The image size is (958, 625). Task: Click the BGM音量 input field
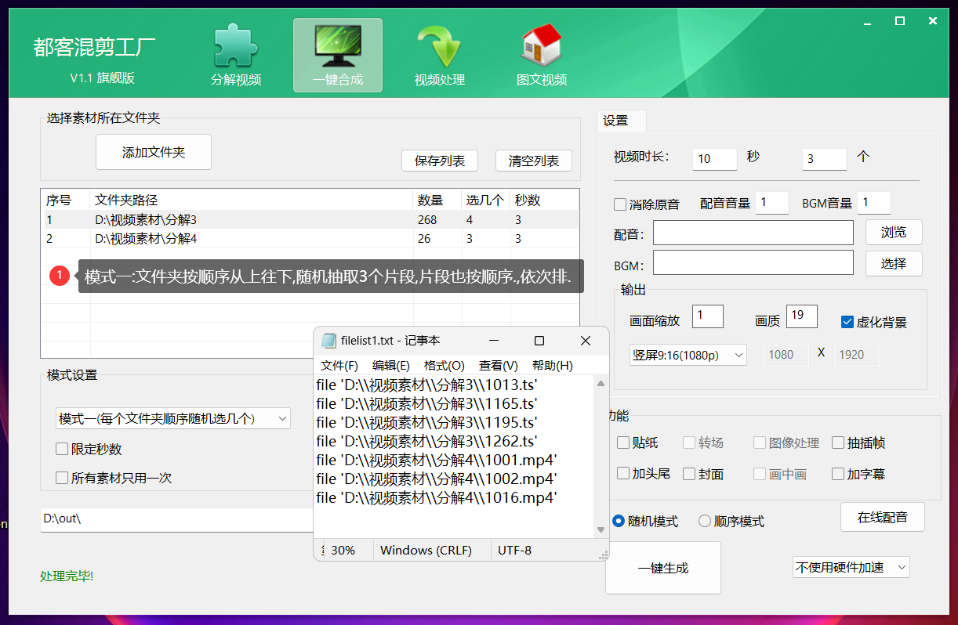click(874, 203)
